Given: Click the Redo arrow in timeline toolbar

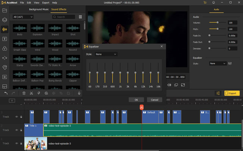Looking at the screenshot, I should 13,93.
